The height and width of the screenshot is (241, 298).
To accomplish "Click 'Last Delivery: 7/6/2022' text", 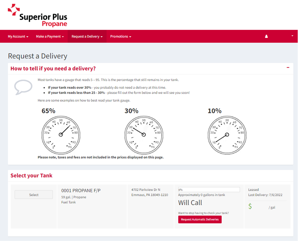I will (x=265, y=195).
